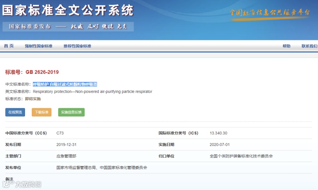Click the 归口单位 label

166,156
